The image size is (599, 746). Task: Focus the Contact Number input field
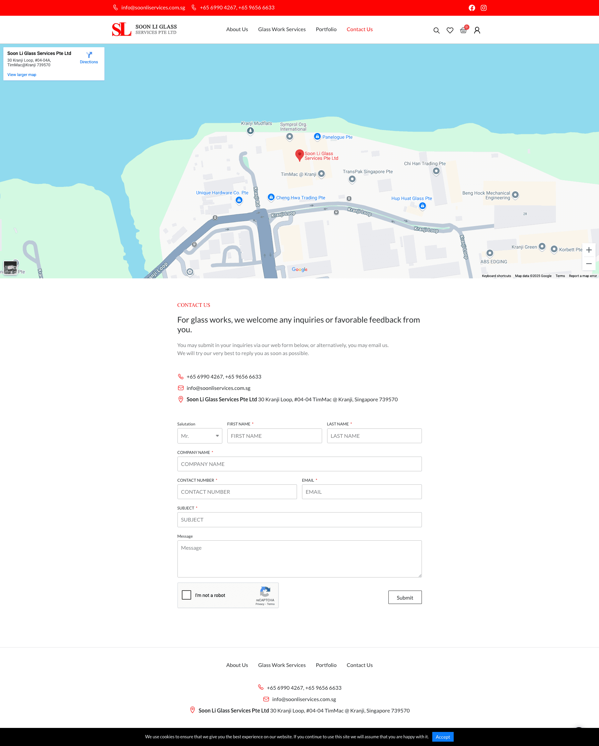point(237,492)
